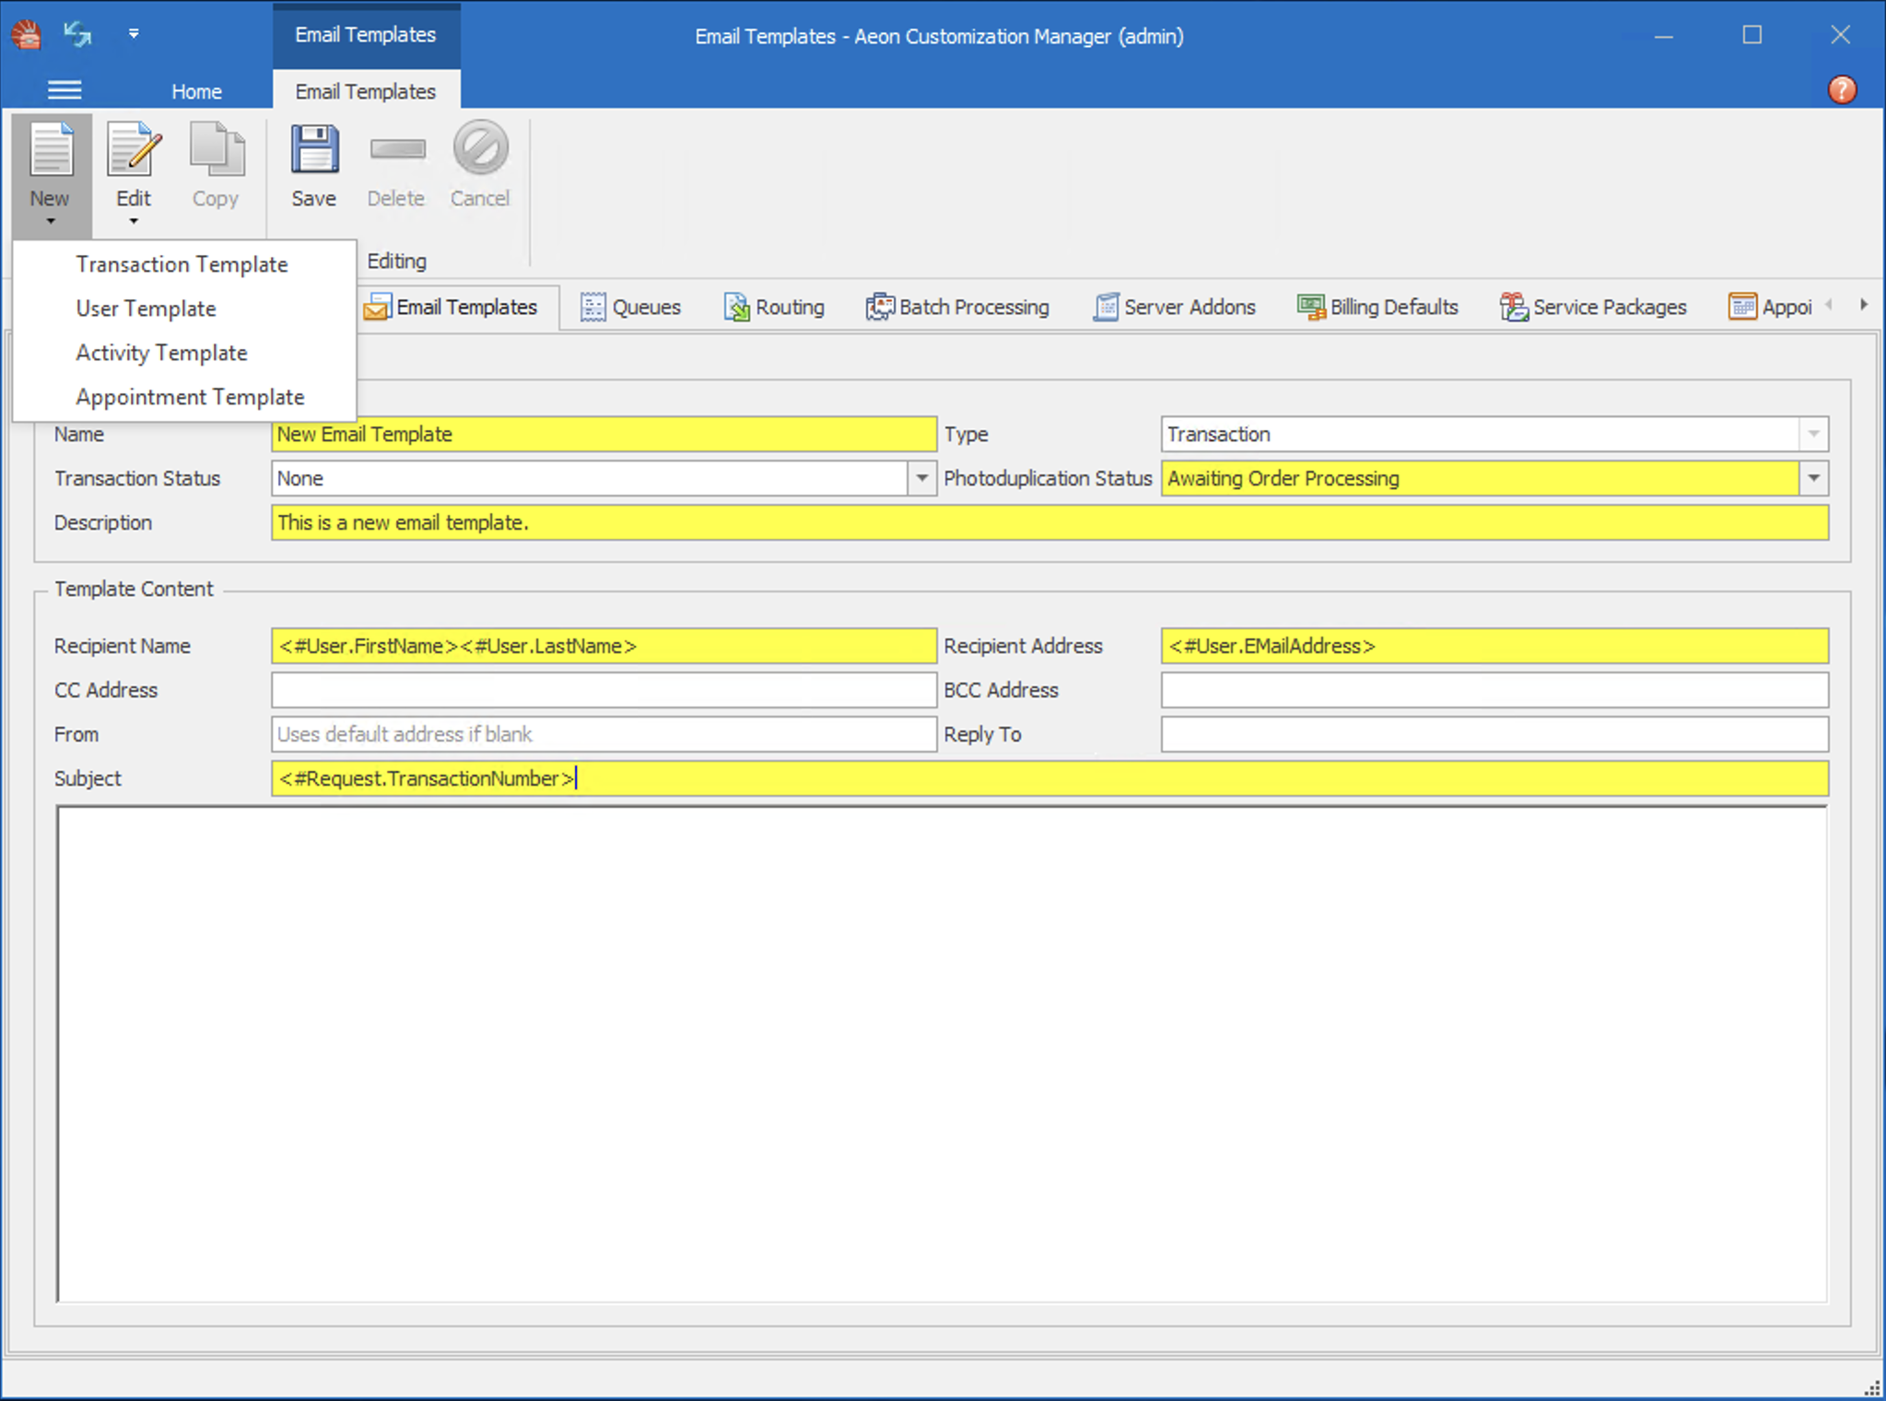Click into the CC Address field

tap(603, 690)
